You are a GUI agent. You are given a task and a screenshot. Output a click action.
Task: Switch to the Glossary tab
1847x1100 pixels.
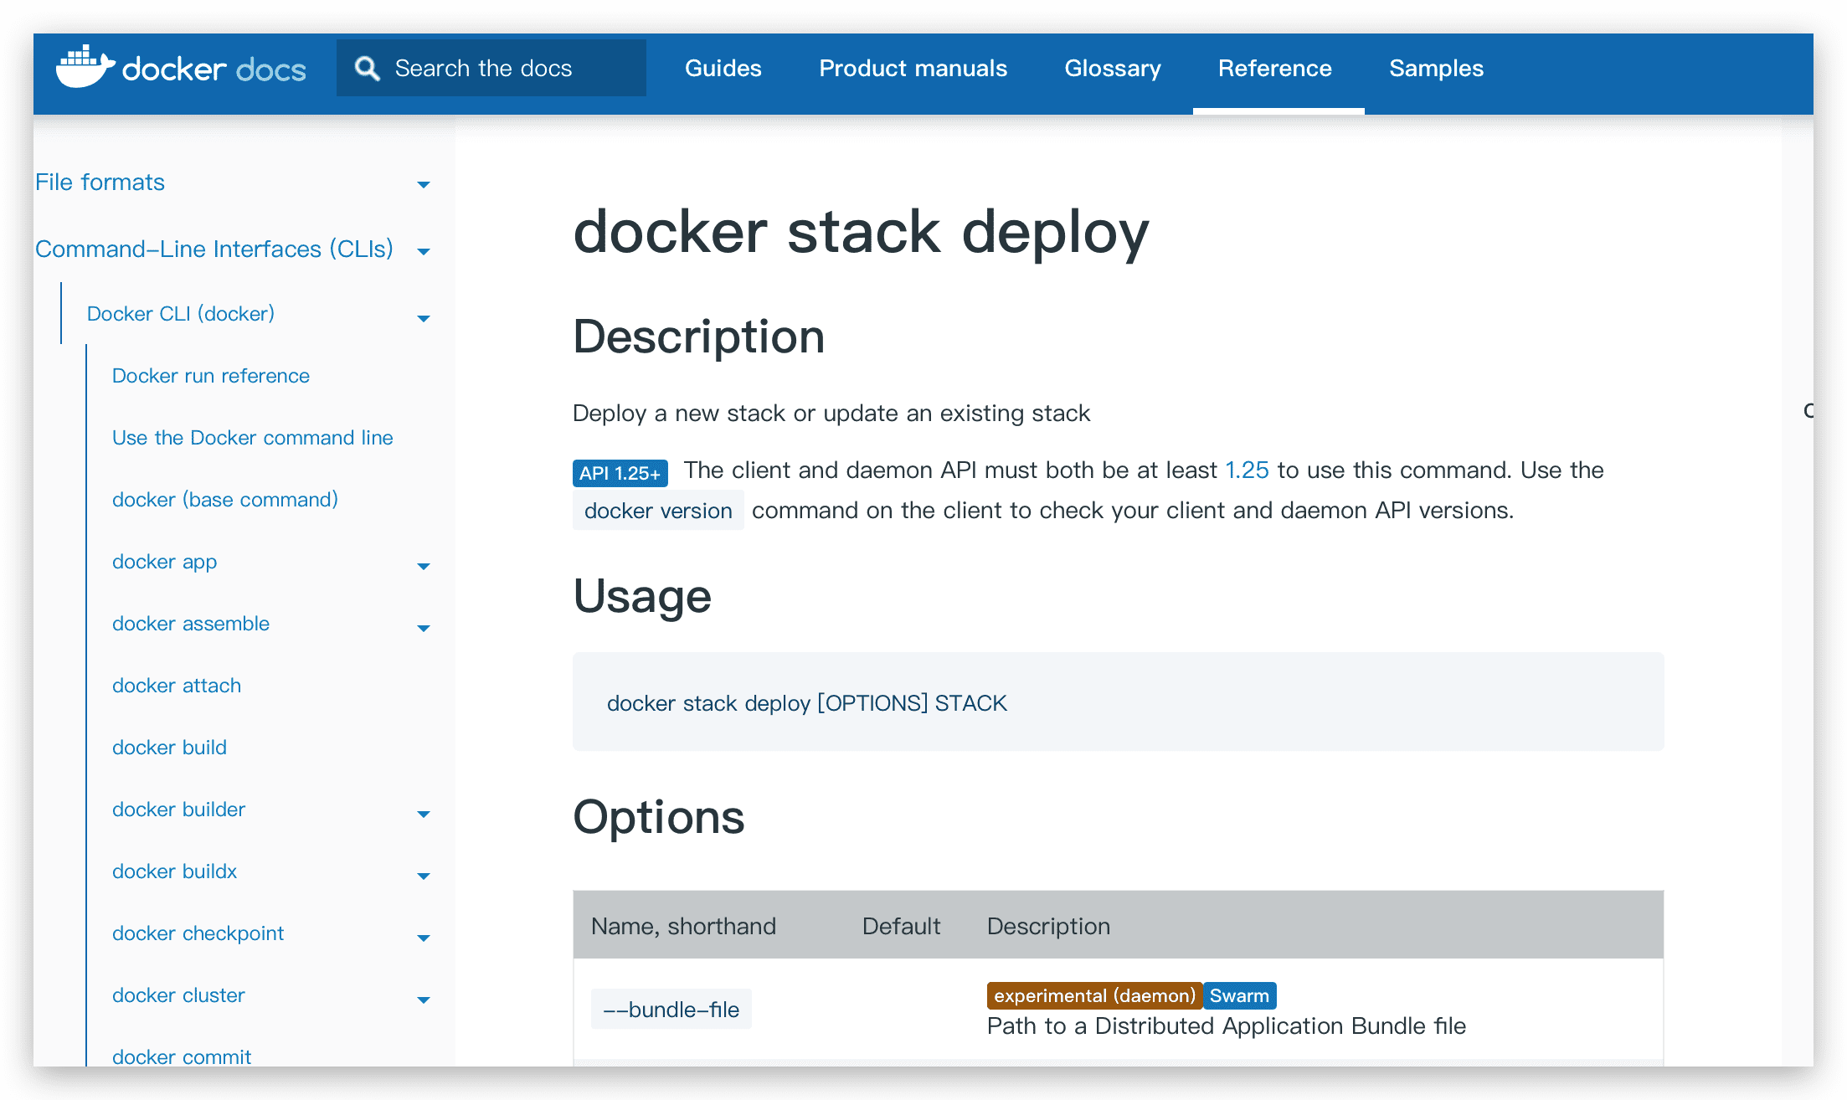pyautogui.click(x=1112, y=69)
